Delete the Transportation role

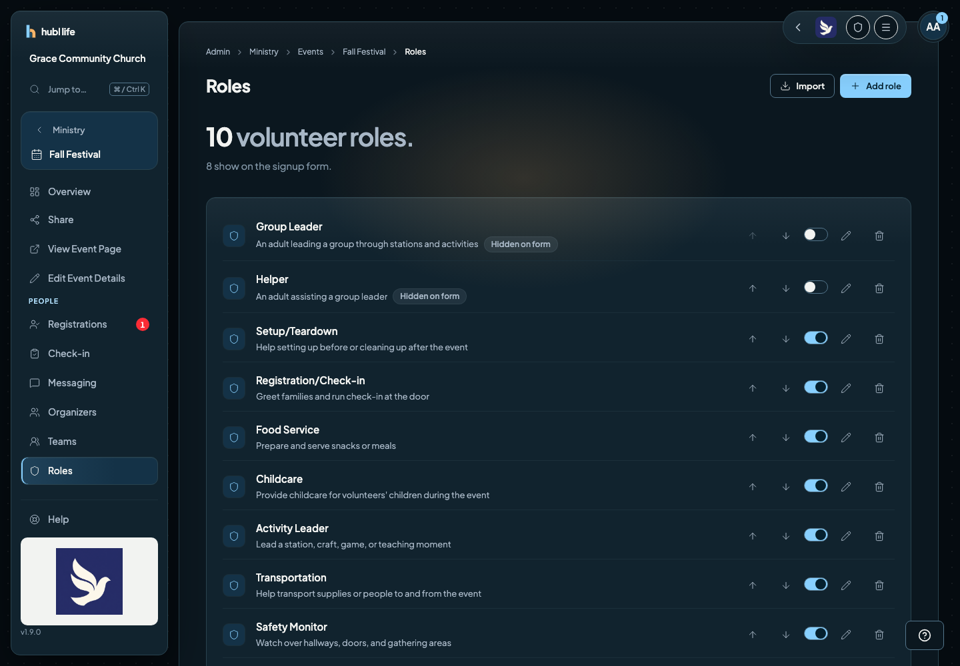pyautogui.click(x=879, y=585)
